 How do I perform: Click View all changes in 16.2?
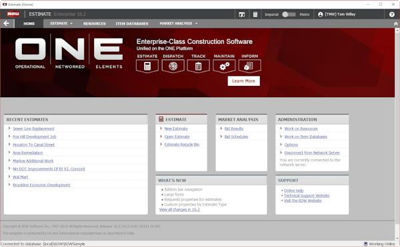(x=179, y=210)
